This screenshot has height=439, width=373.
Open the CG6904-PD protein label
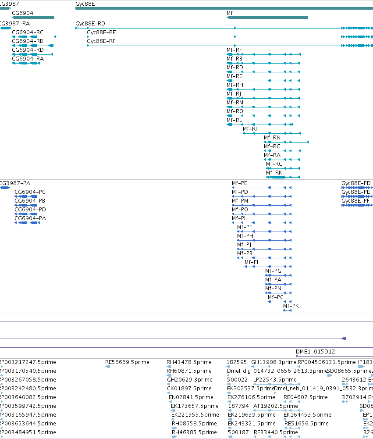point(30,210)
